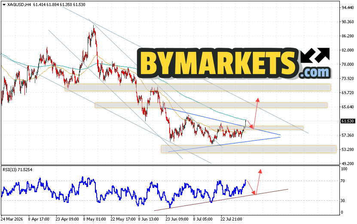357x224 pixels.
Task: Click the 8 May 01:00 time label
Action: coord(95,219)
